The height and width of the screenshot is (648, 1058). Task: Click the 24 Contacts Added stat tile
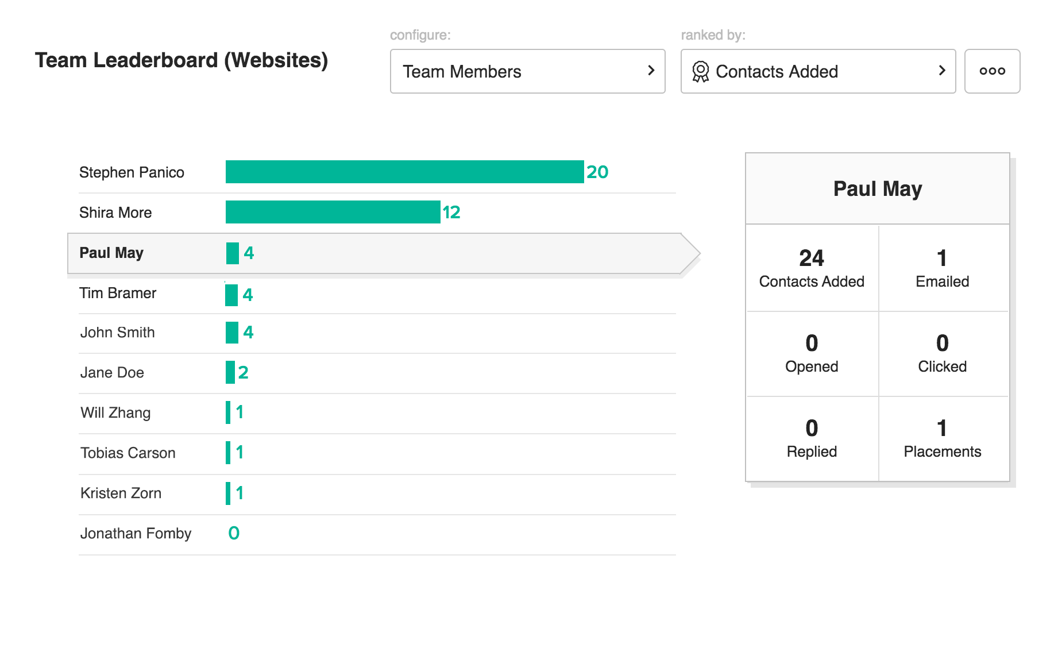tap(812, 268)
